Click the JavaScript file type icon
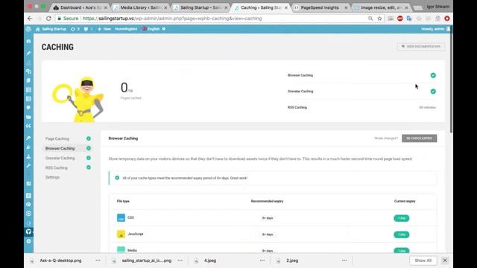The height and width of the screenshot is (268, 477). (x=121, y=234)
